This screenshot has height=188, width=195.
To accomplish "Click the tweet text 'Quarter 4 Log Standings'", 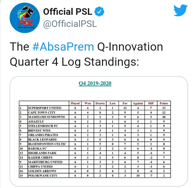I will coord(74,62).
